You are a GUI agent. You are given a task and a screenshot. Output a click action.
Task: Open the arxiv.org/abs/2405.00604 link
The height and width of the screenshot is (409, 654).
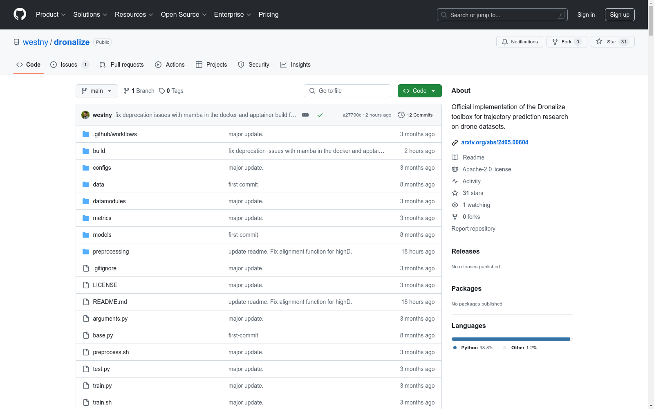point(495,142)
